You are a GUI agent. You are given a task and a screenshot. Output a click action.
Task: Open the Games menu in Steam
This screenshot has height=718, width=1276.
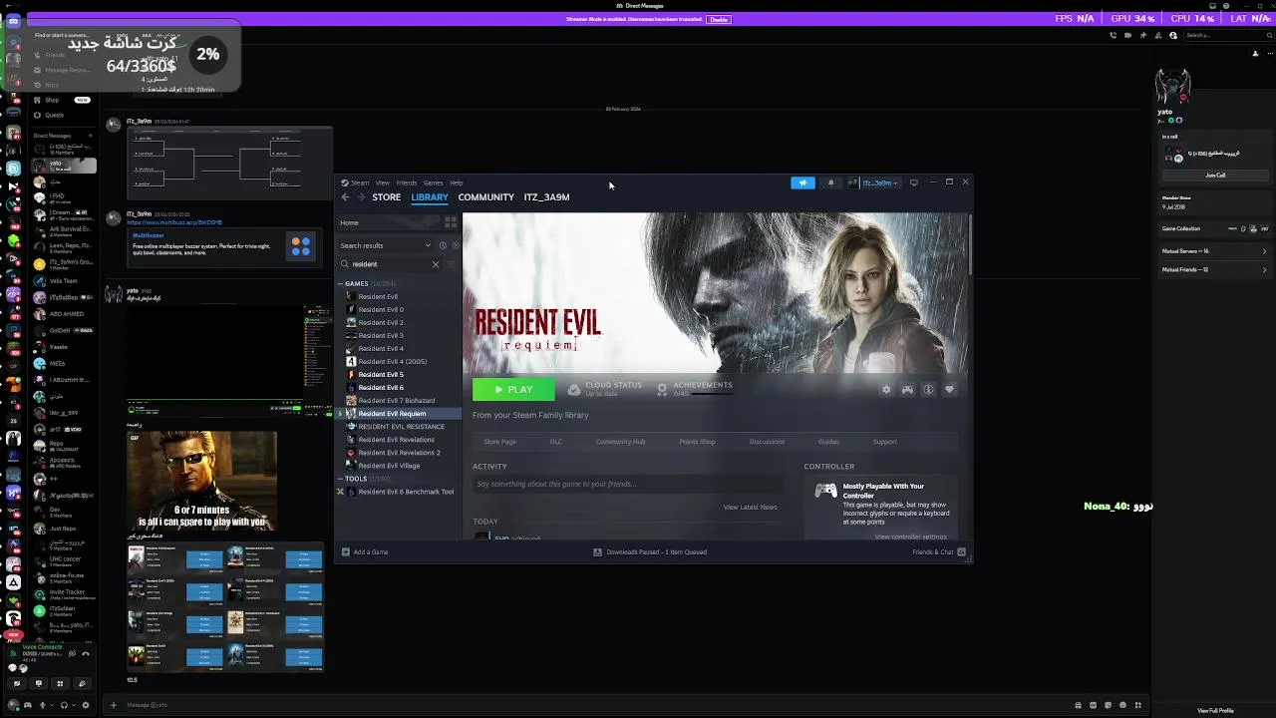click(433, 182)
